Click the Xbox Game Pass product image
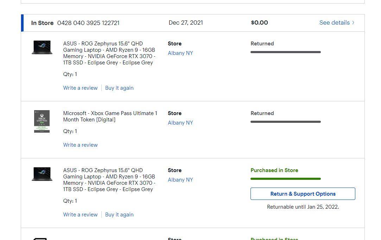Viewport: 381px width, 240px height. 42,121
